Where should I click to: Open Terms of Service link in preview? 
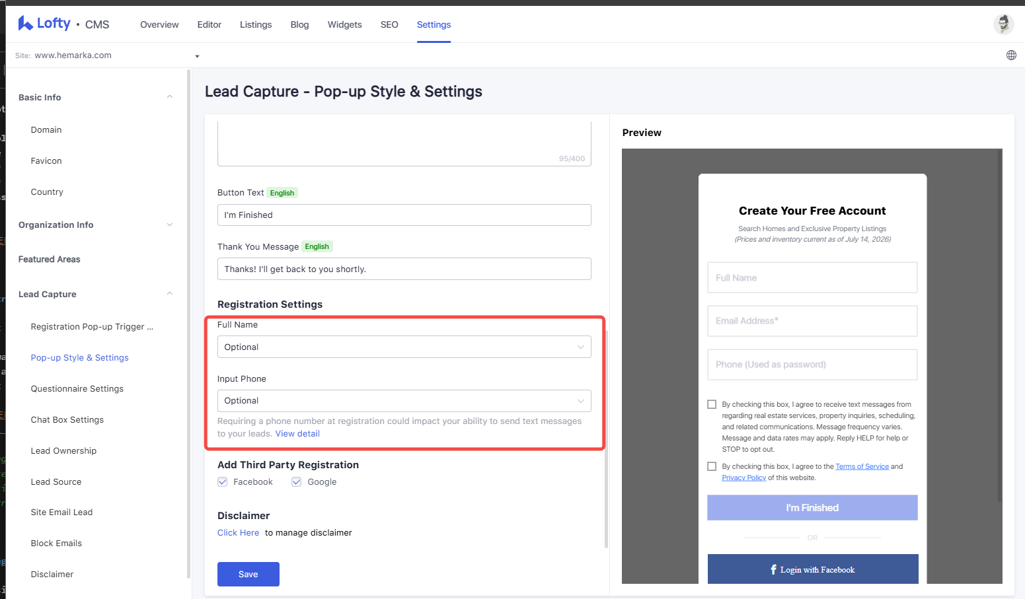(862, 466)
